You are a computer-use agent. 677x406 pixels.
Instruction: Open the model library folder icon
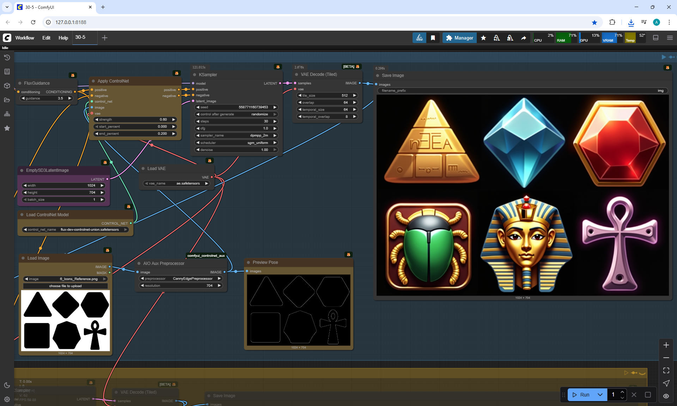[x=7, y=100]
